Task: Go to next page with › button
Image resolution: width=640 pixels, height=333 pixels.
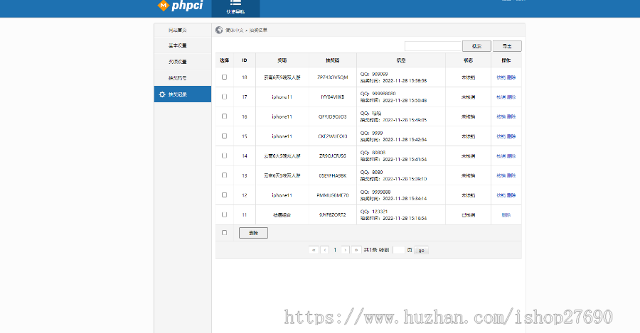Action: (346, 250)
